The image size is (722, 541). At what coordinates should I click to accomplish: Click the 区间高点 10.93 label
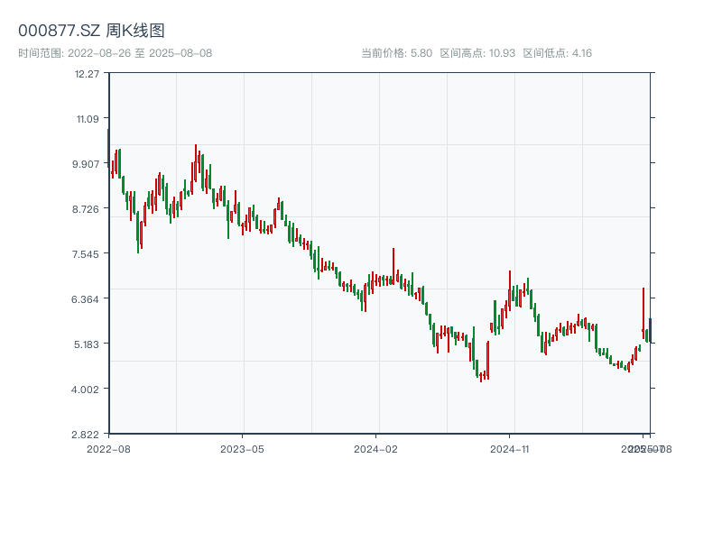477,53
